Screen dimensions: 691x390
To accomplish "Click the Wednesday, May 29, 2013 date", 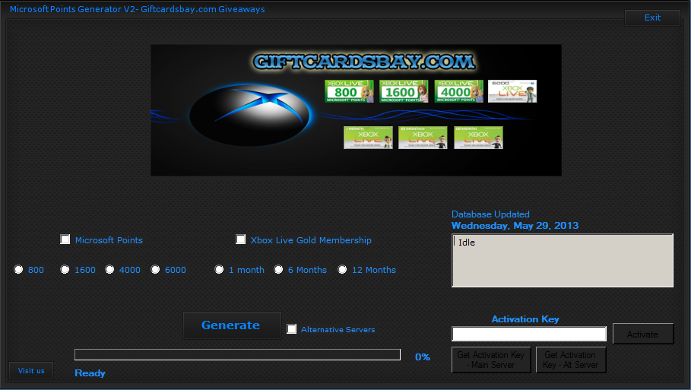I will pos(515,226).
